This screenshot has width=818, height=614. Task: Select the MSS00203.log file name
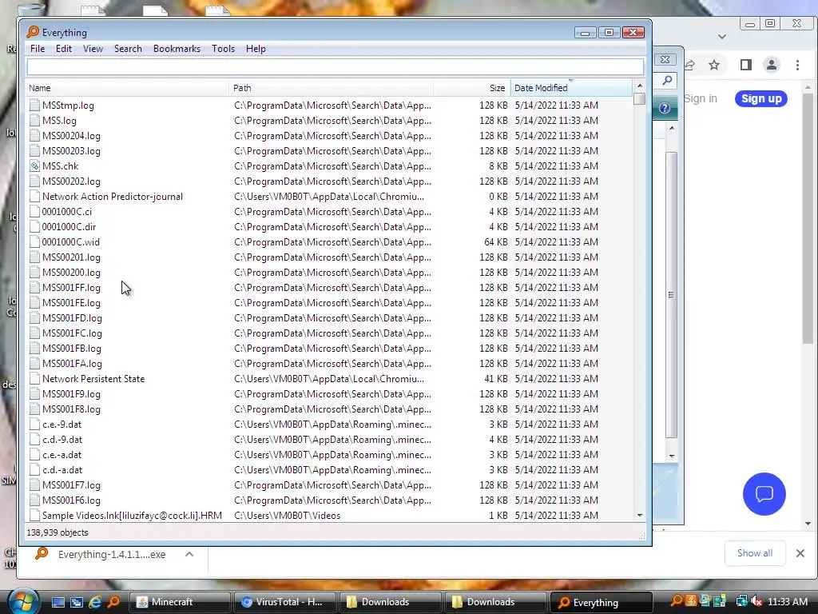(71, 151)
